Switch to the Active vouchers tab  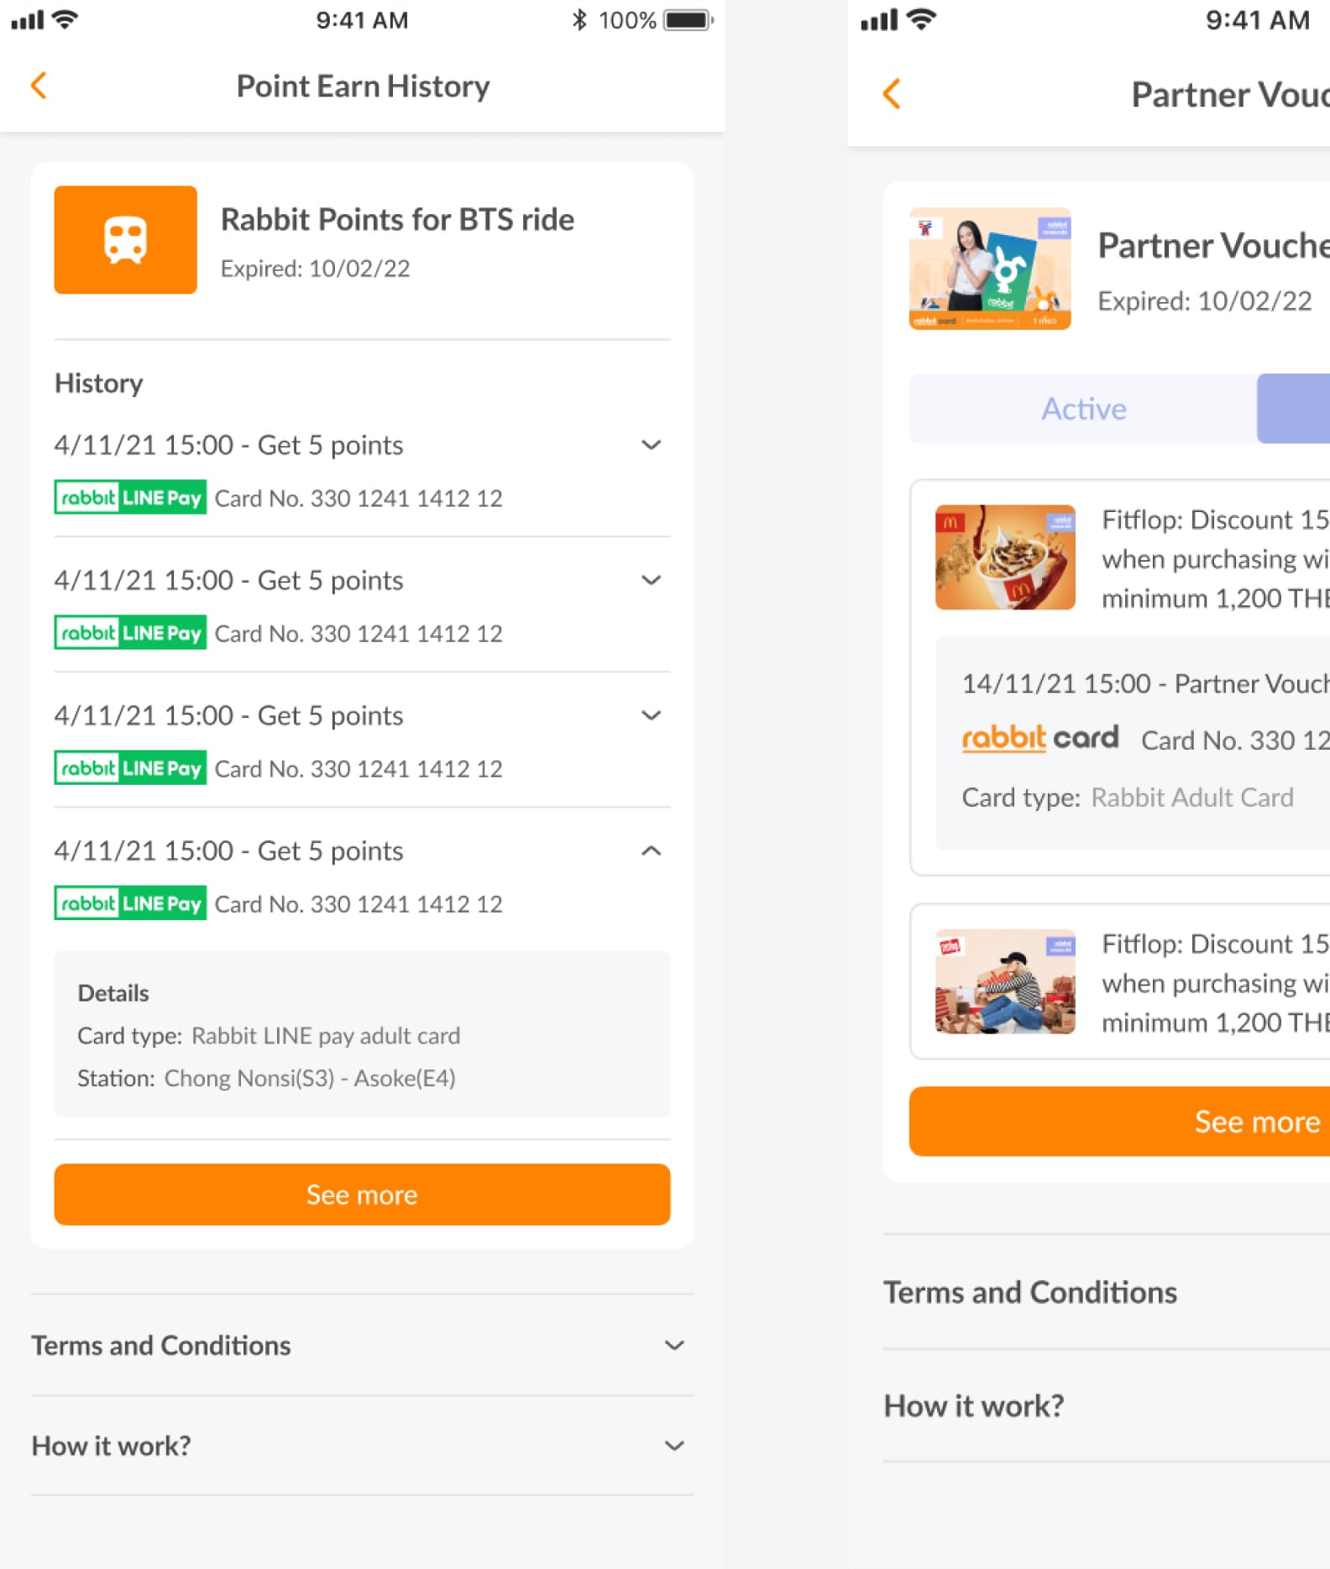click(1083, 409)
